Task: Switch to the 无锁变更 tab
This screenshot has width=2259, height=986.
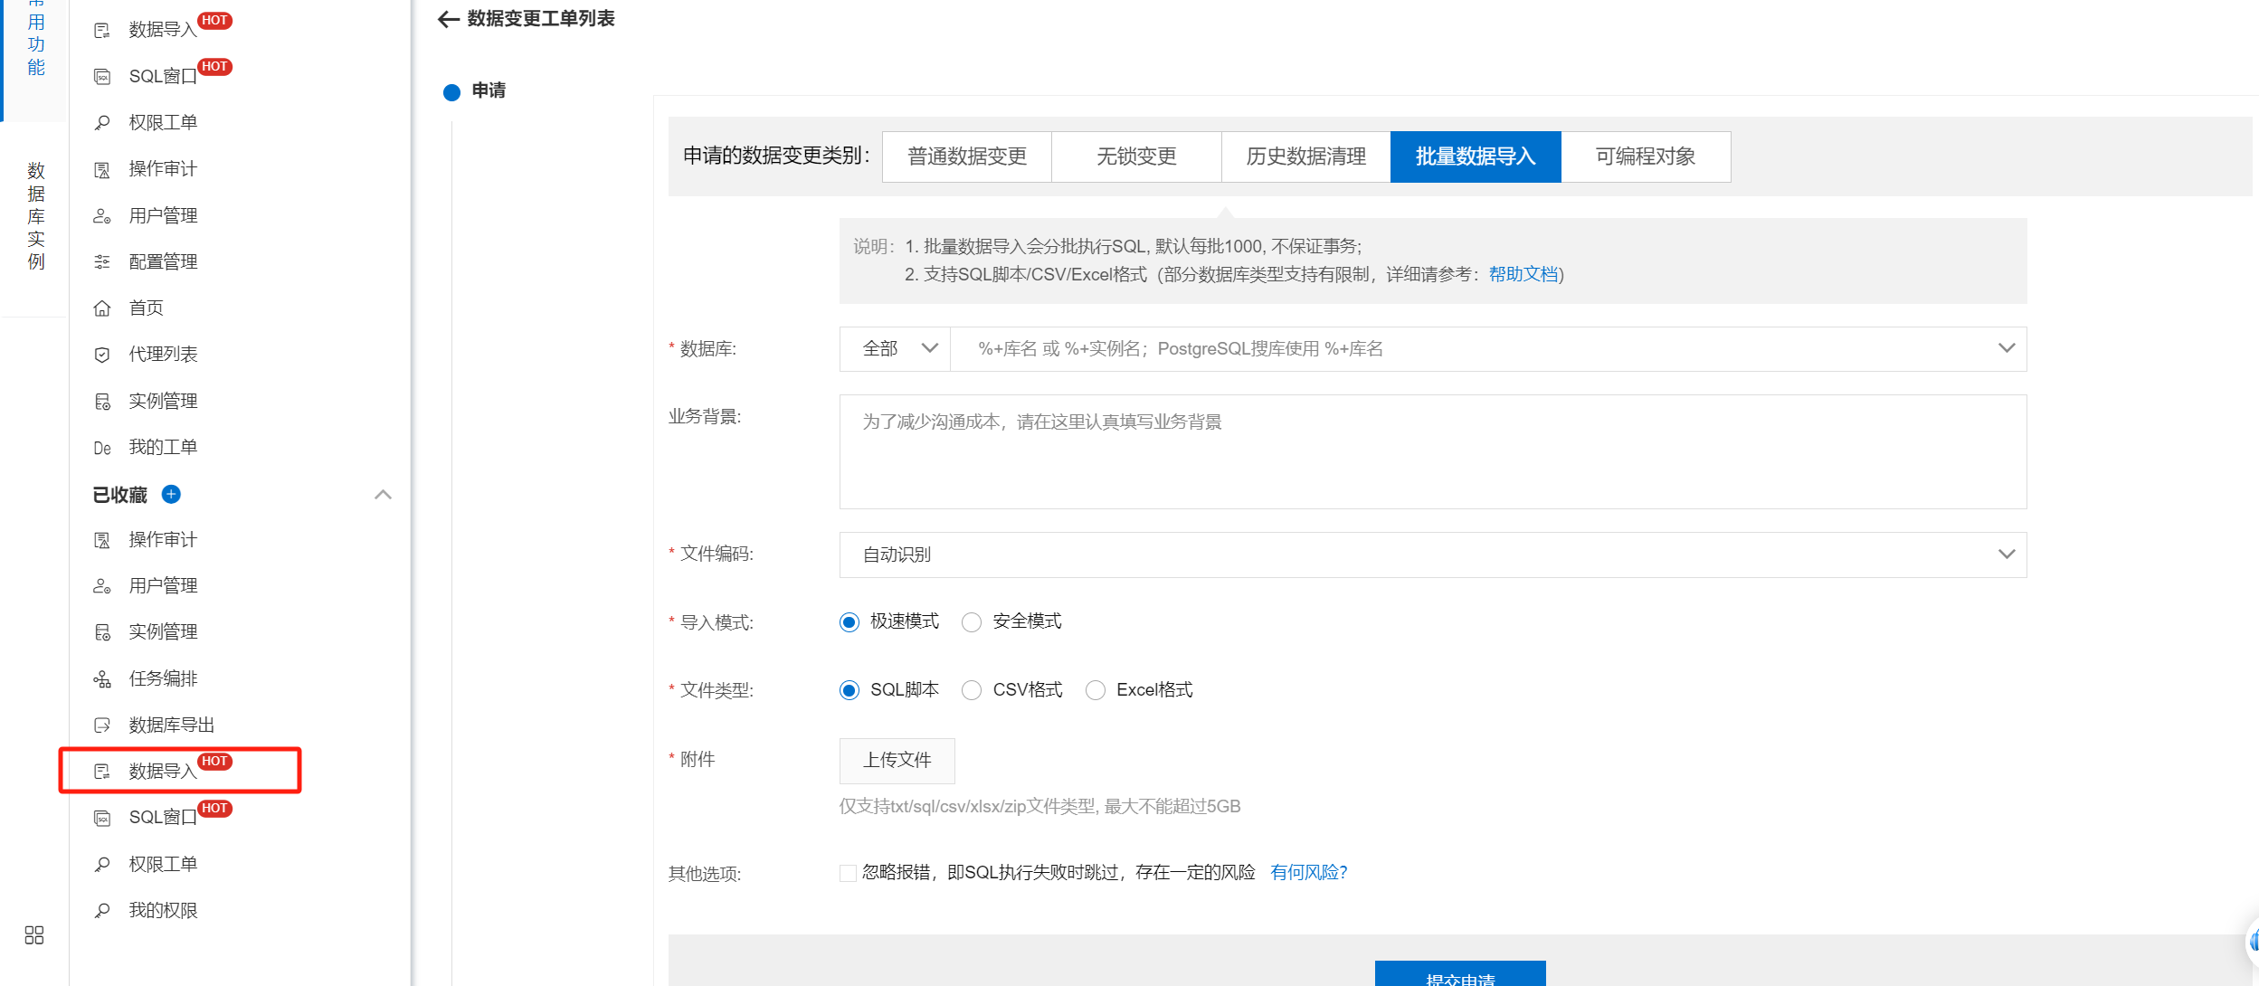Action: coord(1136,156)
